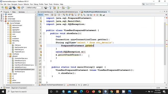Click the editor vertical scrollbar

(165, 44)
